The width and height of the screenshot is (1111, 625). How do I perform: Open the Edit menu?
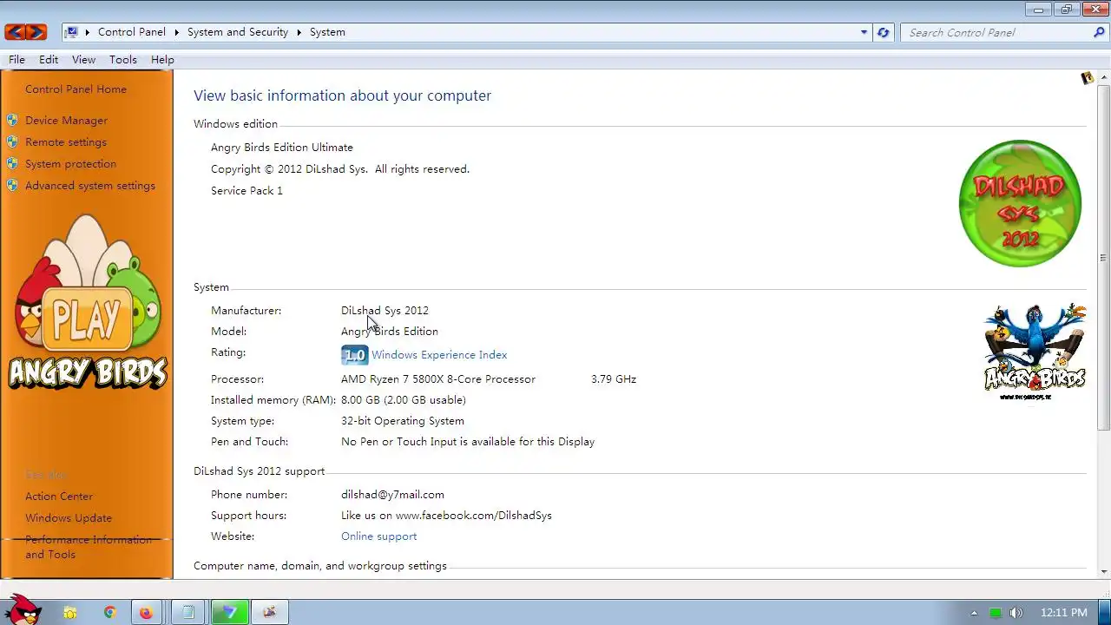[49, 60]
